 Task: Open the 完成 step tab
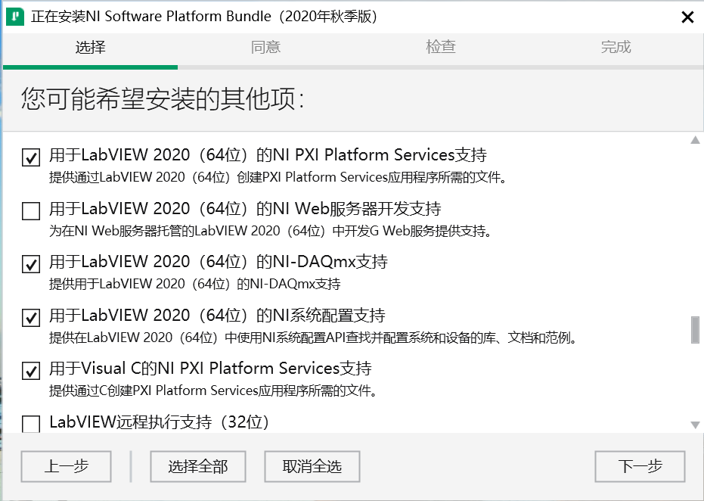(616, 47)
